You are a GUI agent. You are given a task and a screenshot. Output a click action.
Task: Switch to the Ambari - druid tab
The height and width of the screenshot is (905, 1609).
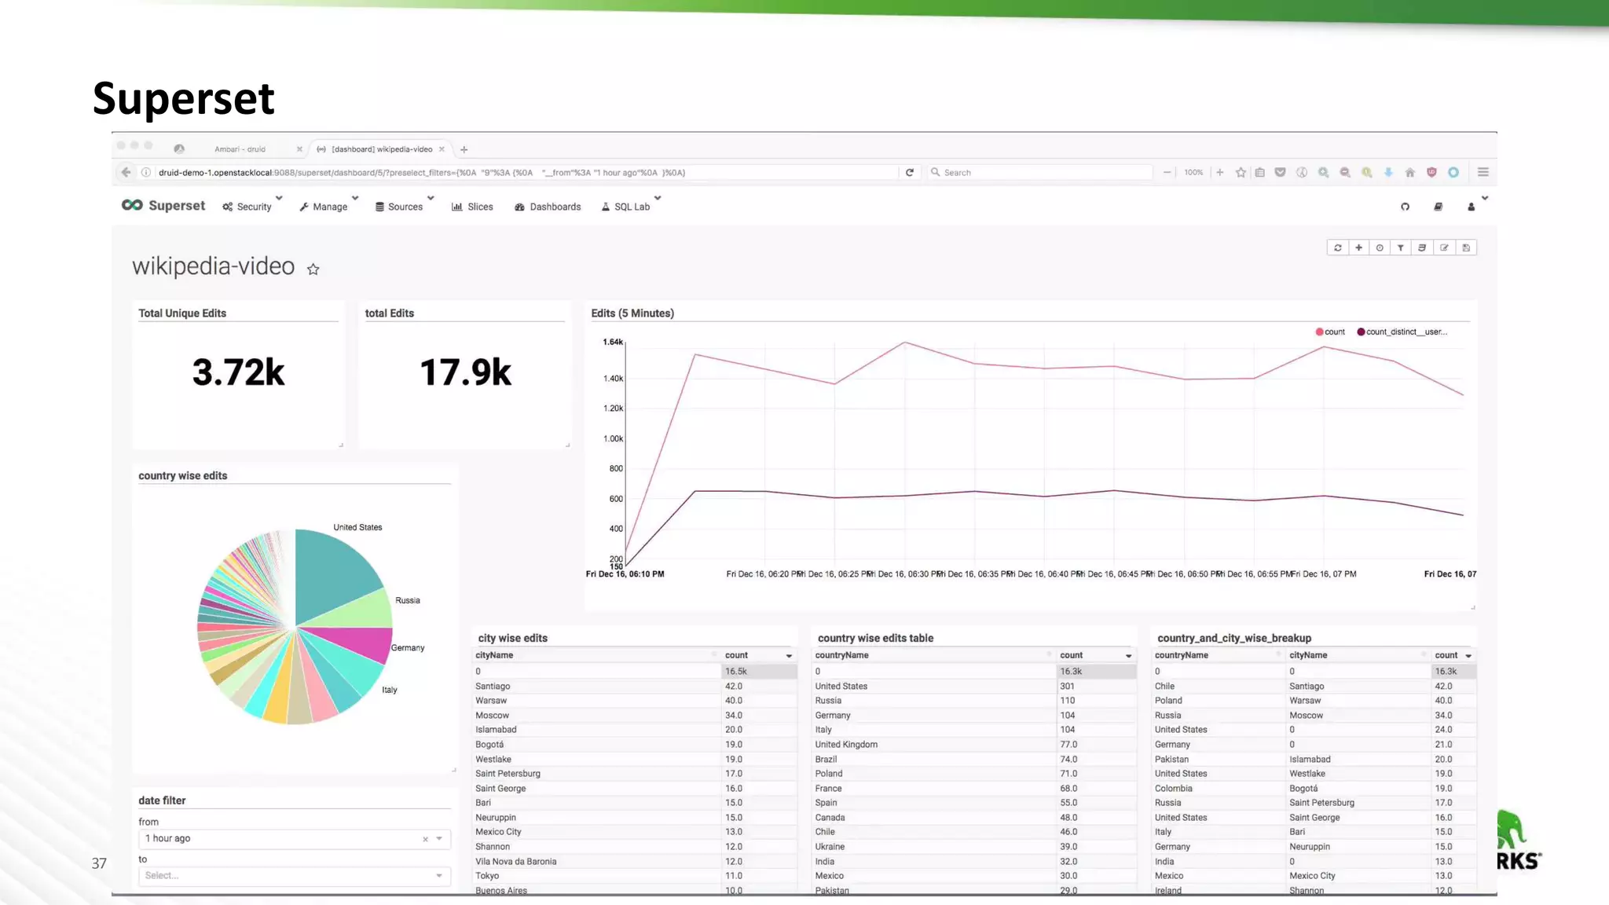[240, 149]
